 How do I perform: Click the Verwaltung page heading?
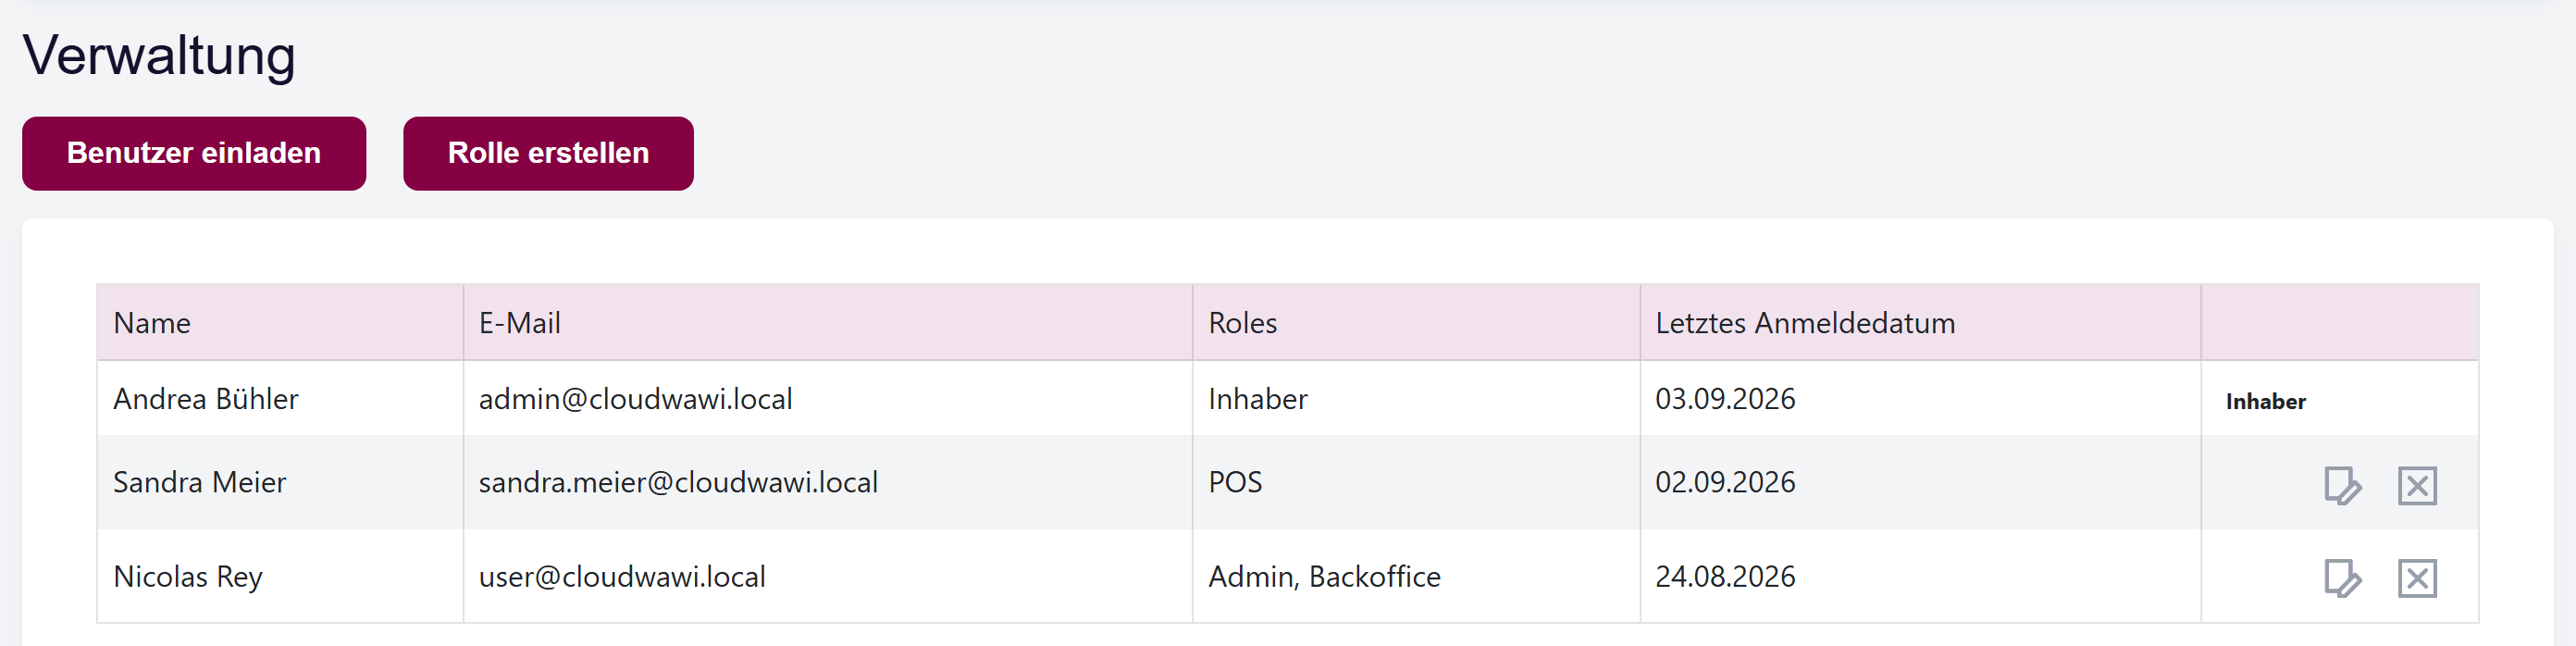(x=159, y=55)
